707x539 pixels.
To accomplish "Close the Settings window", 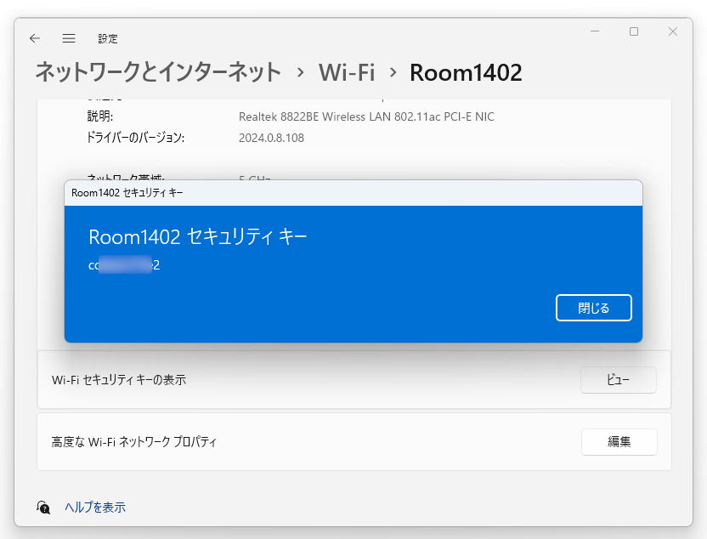I will point(674,31).
